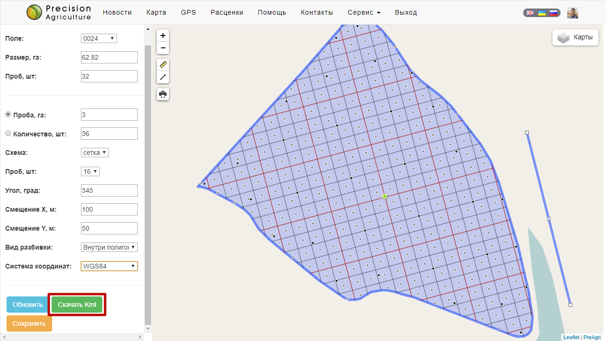Click the map print icon
Screen dimensions: 606x341
pos(163,94)
